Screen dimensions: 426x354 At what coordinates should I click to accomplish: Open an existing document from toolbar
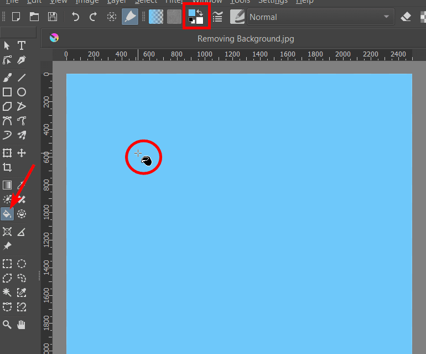click(34, 17)
